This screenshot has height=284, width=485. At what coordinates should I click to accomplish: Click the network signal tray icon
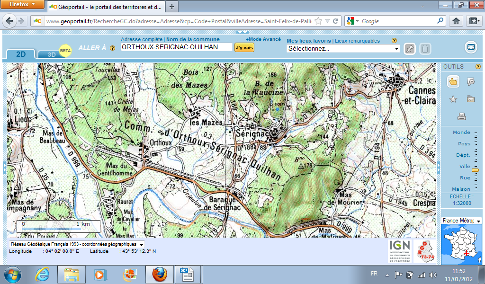(x=421, y=275)
